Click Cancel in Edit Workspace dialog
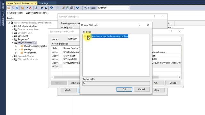The image size is (205, 115). click(173, 83)
